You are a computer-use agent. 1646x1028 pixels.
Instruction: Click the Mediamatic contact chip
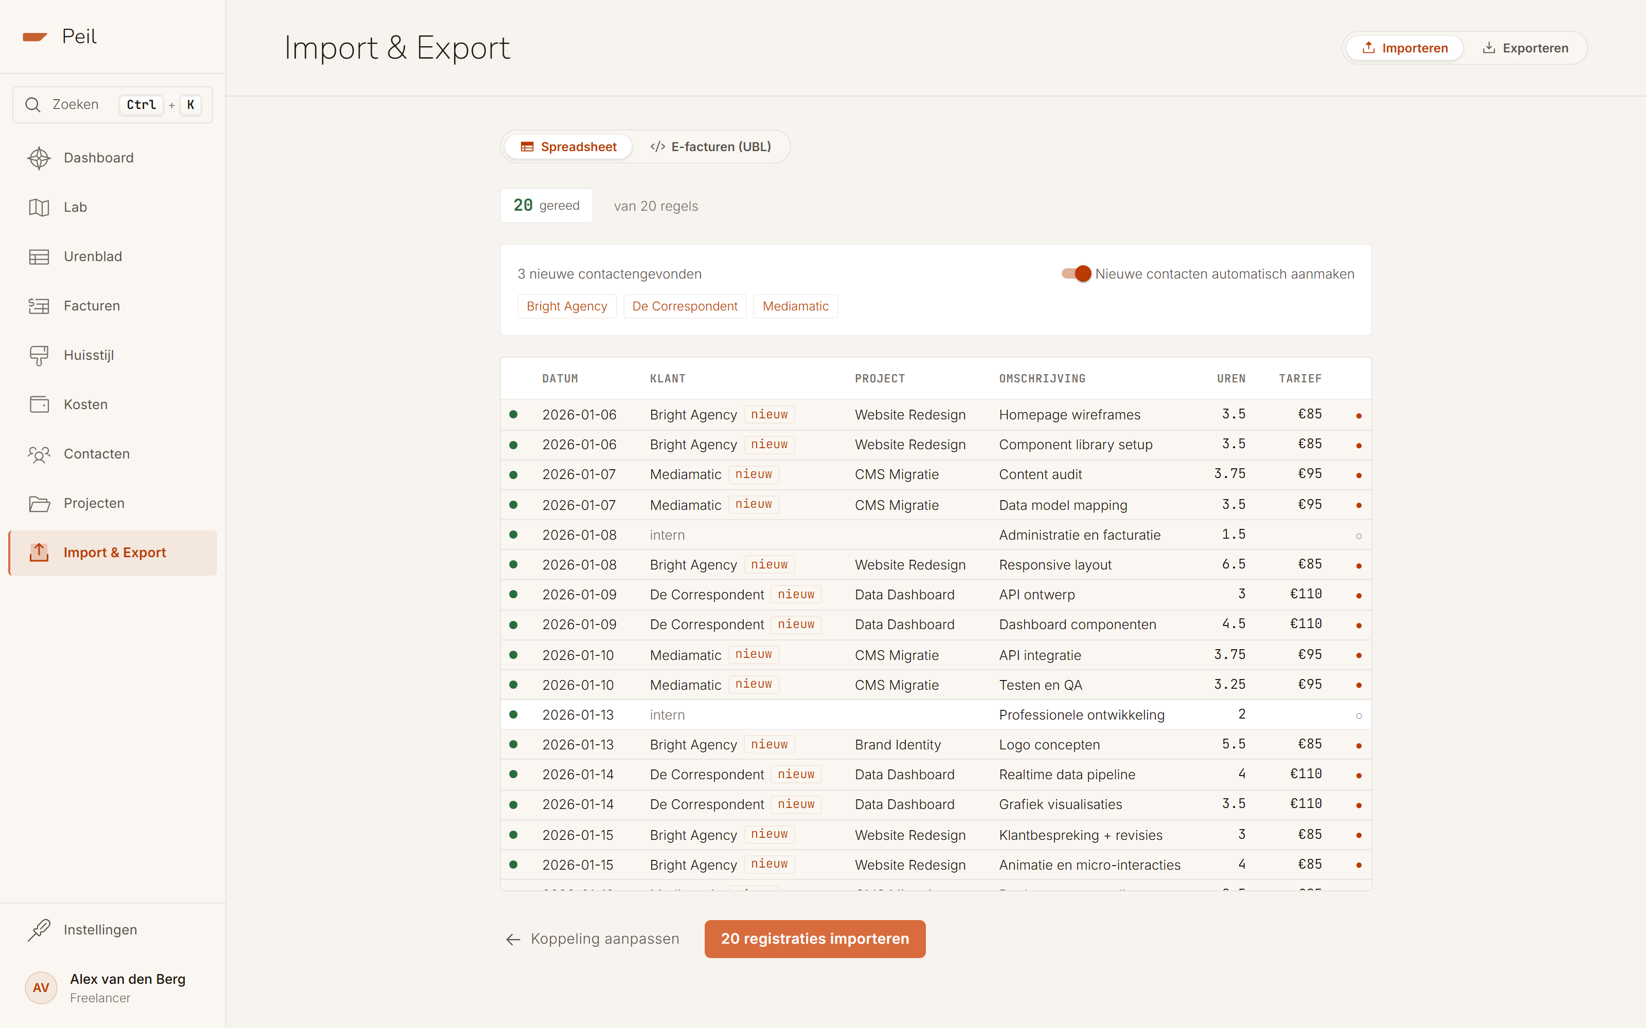click(795, 306)
